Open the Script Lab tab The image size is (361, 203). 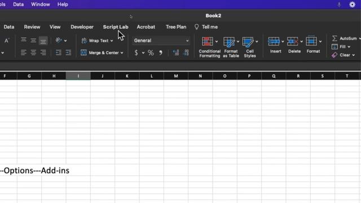[x=116, y=27]
